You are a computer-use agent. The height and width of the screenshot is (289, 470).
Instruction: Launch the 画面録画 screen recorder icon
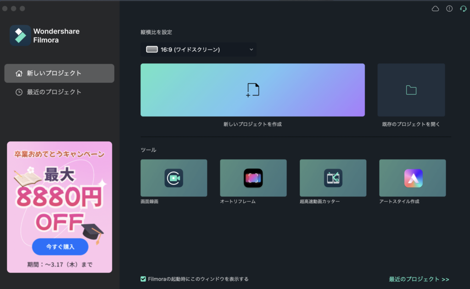point(173,178)
